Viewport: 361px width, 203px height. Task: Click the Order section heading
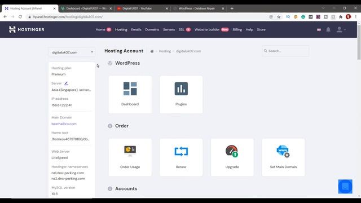tap(122, 126)
